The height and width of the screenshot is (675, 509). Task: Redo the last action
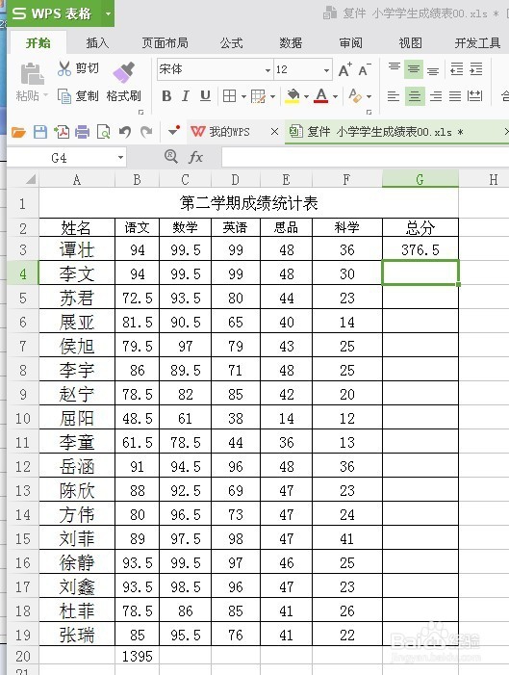pyautogui.click(x=146, y=132)
